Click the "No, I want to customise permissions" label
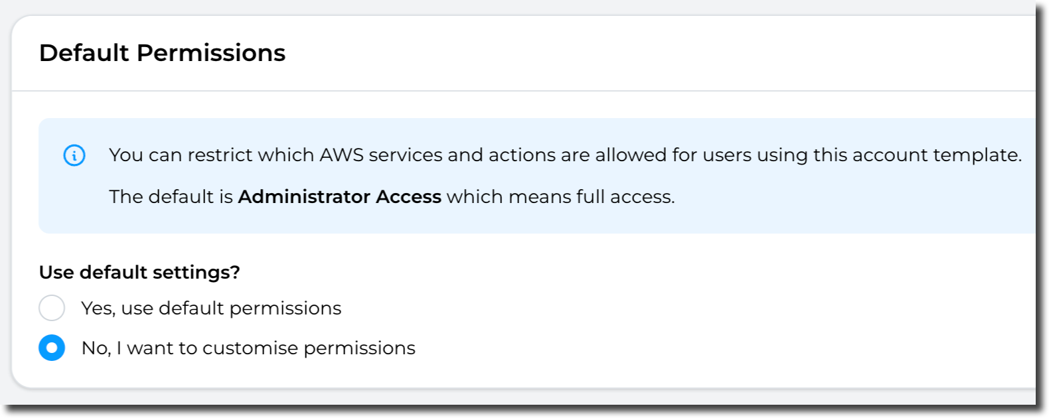The height and width of the screenshot is (418, 1049). click(x=248, y=348)
